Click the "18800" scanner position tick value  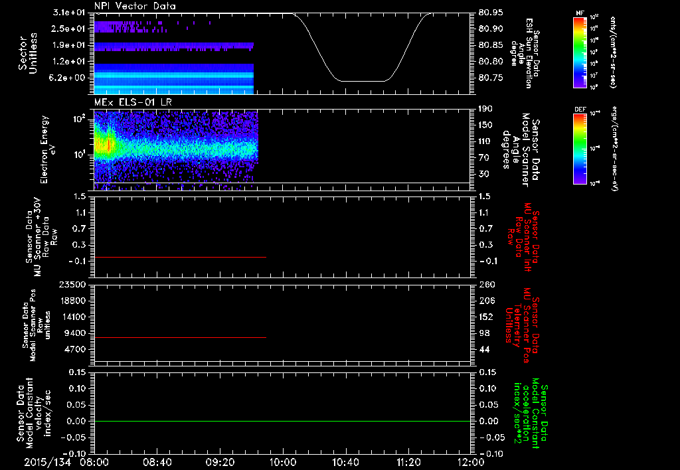click(x=73, y=301)
